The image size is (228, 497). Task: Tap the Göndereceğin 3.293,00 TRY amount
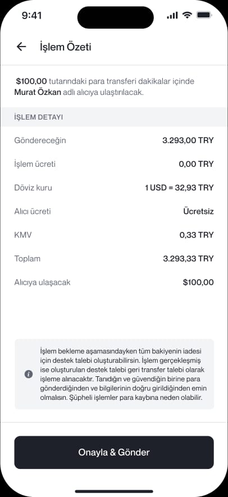click(x=188, y=140)
